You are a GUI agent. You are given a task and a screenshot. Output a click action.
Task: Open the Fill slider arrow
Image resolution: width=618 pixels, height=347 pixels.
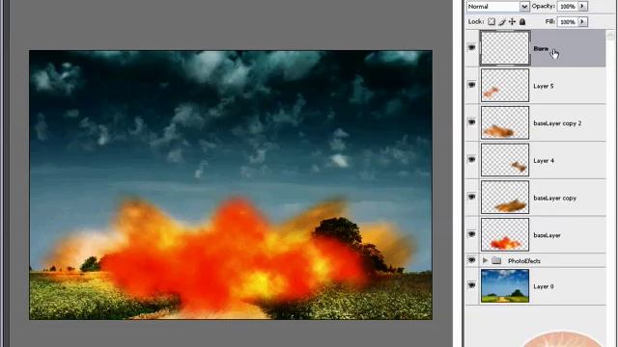(582, 22)
